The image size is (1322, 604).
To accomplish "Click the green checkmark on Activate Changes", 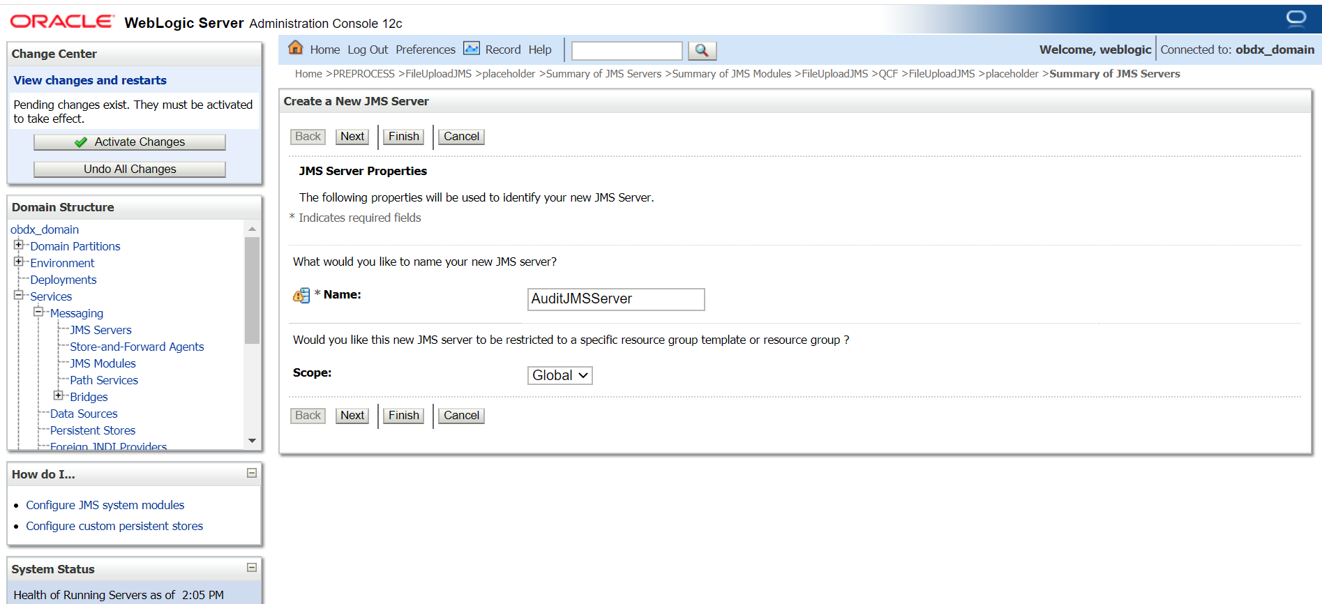I will click(81, 142).
